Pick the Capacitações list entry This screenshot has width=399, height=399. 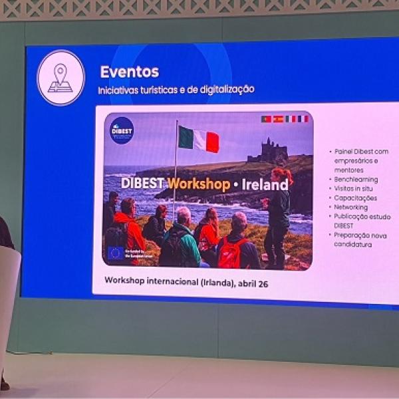tap(356, 198)
